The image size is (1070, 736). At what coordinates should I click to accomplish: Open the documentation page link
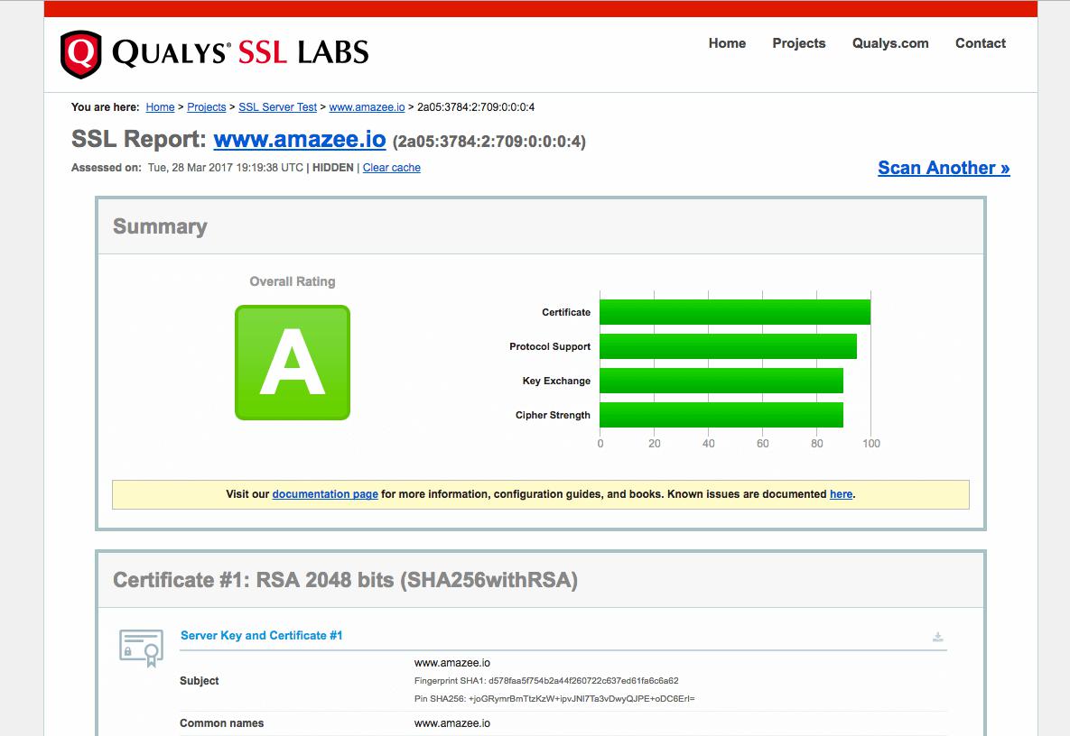[325, 494]
